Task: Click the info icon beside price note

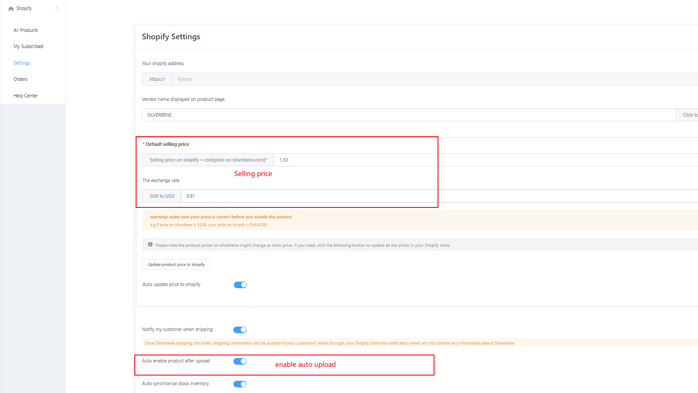Action: [150, 245]
